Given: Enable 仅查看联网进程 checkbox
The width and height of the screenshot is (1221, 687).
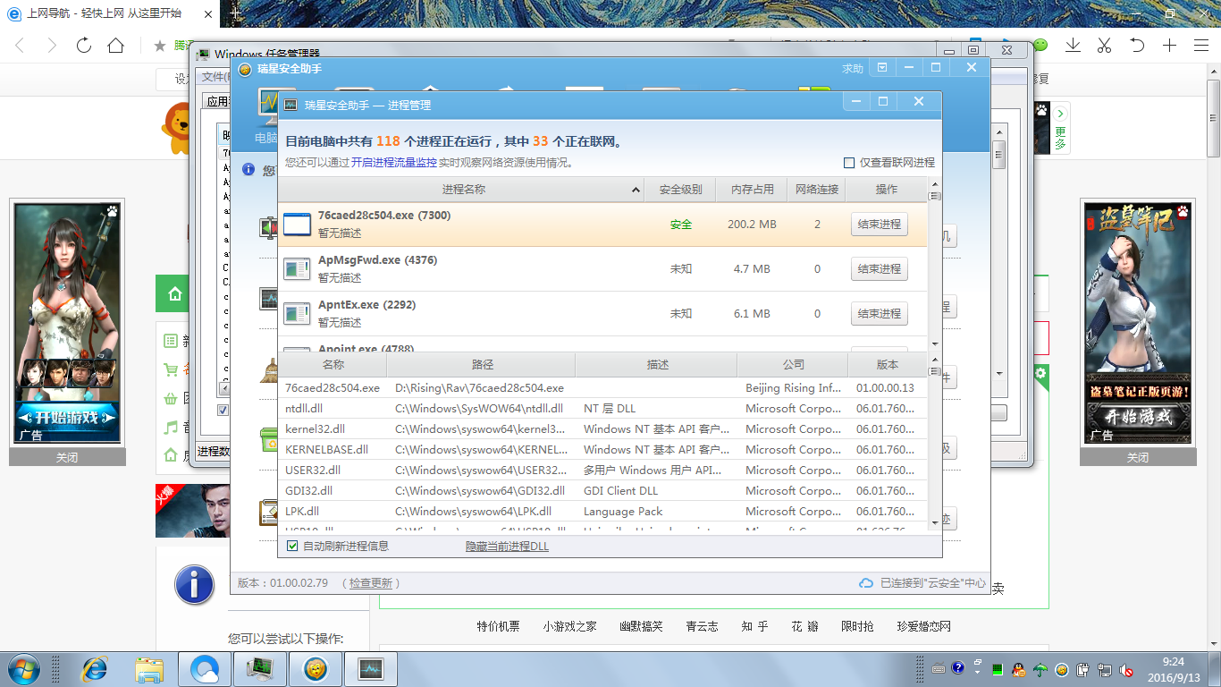Looking at the screenshot, I should (x=849, y=163).
